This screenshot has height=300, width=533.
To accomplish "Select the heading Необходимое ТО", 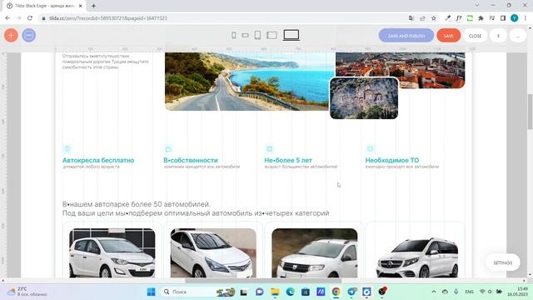I will 392,160.
